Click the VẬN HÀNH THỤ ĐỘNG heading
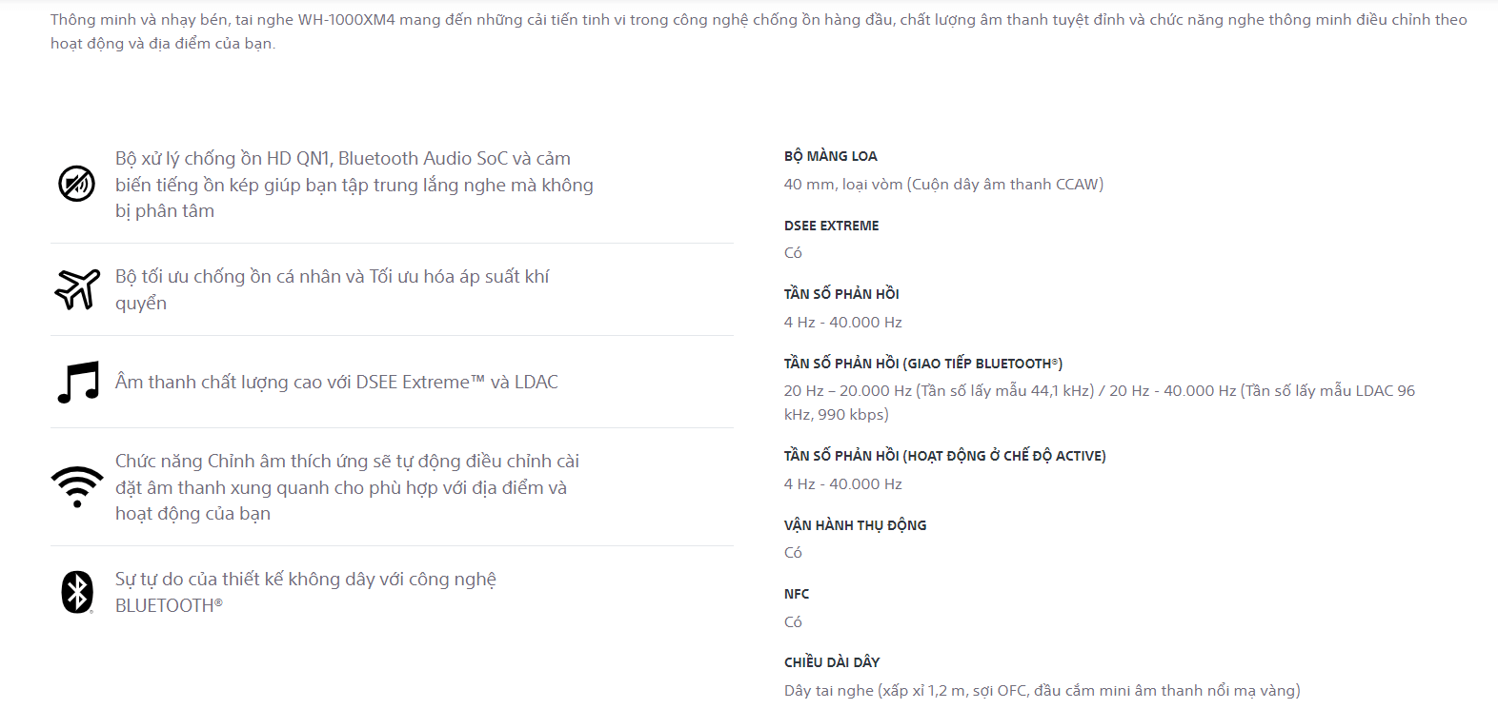 [855, 525]
